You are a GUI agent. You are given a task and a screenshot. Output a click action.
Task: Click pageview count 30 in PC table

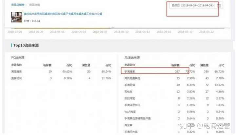tap(89, 71)
